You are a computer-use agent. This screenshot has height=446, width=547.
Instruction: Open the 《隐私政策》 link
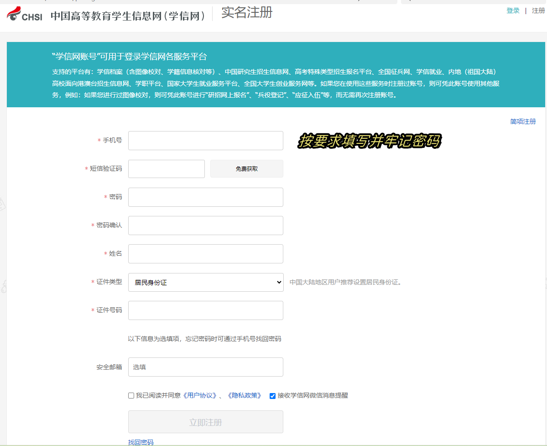[x=245, y=395]
